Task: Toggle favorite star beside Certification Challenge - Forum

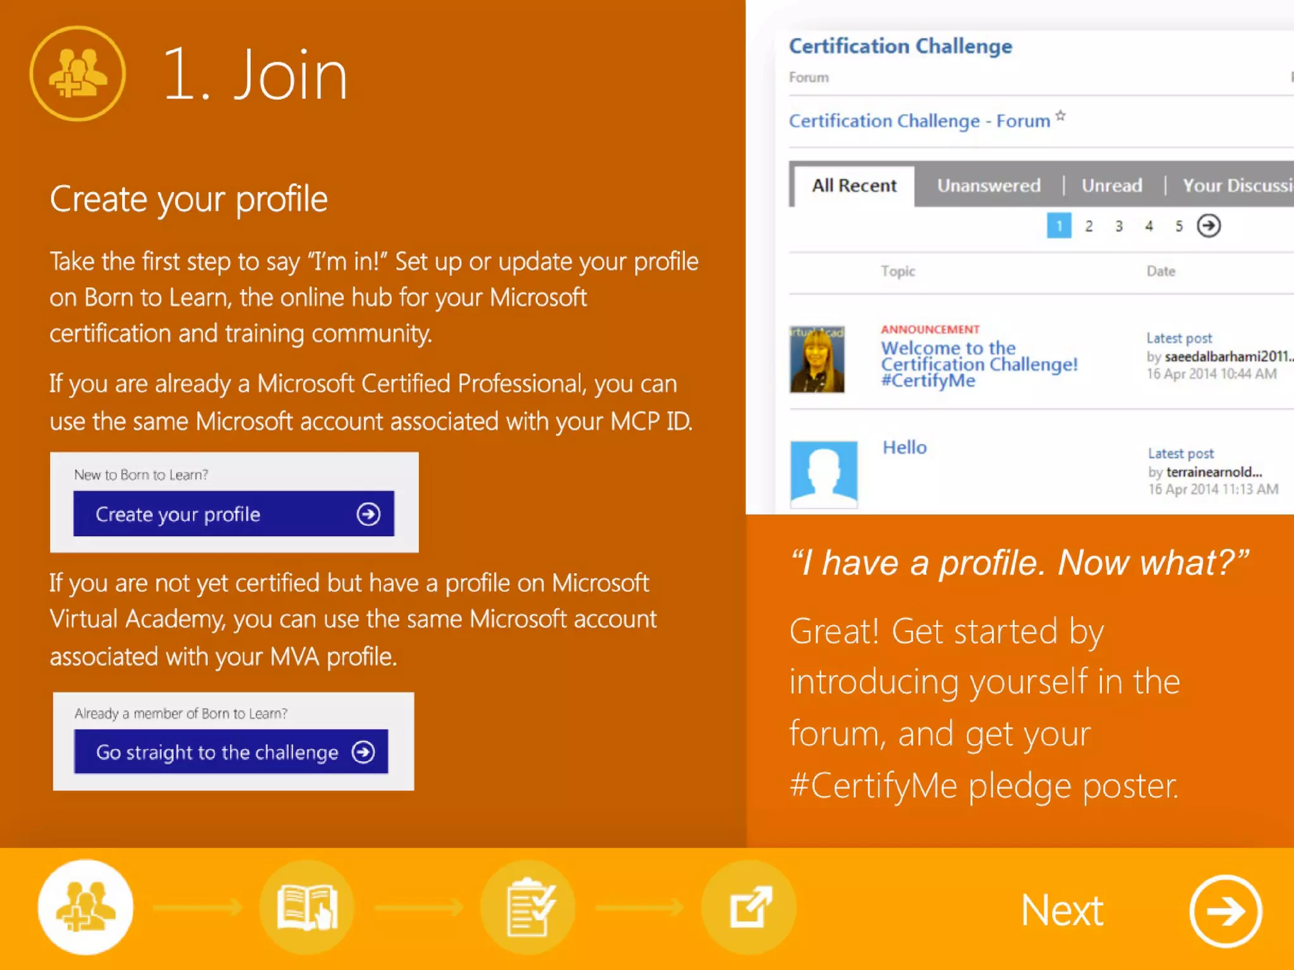Action: click(x=1061, y=116)
